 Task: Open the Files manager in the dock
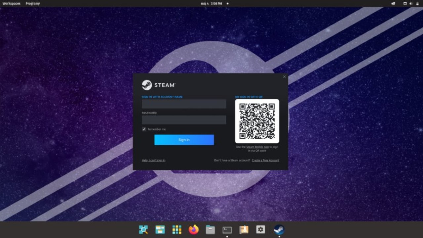(210, 229)
